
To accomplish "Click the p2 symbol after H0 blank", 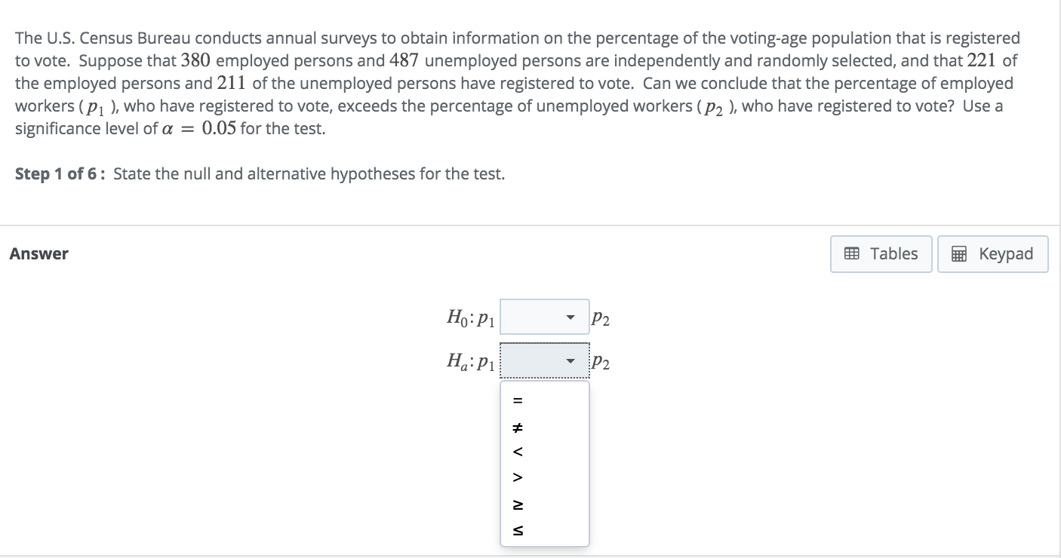I will [x=600, y=318].
